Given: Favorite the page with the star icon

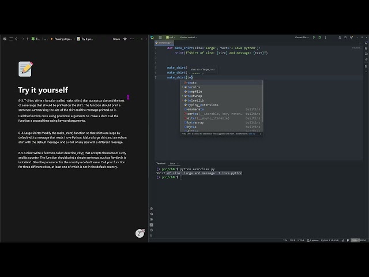Looking at the screenshot, I should tap(125, 39).
